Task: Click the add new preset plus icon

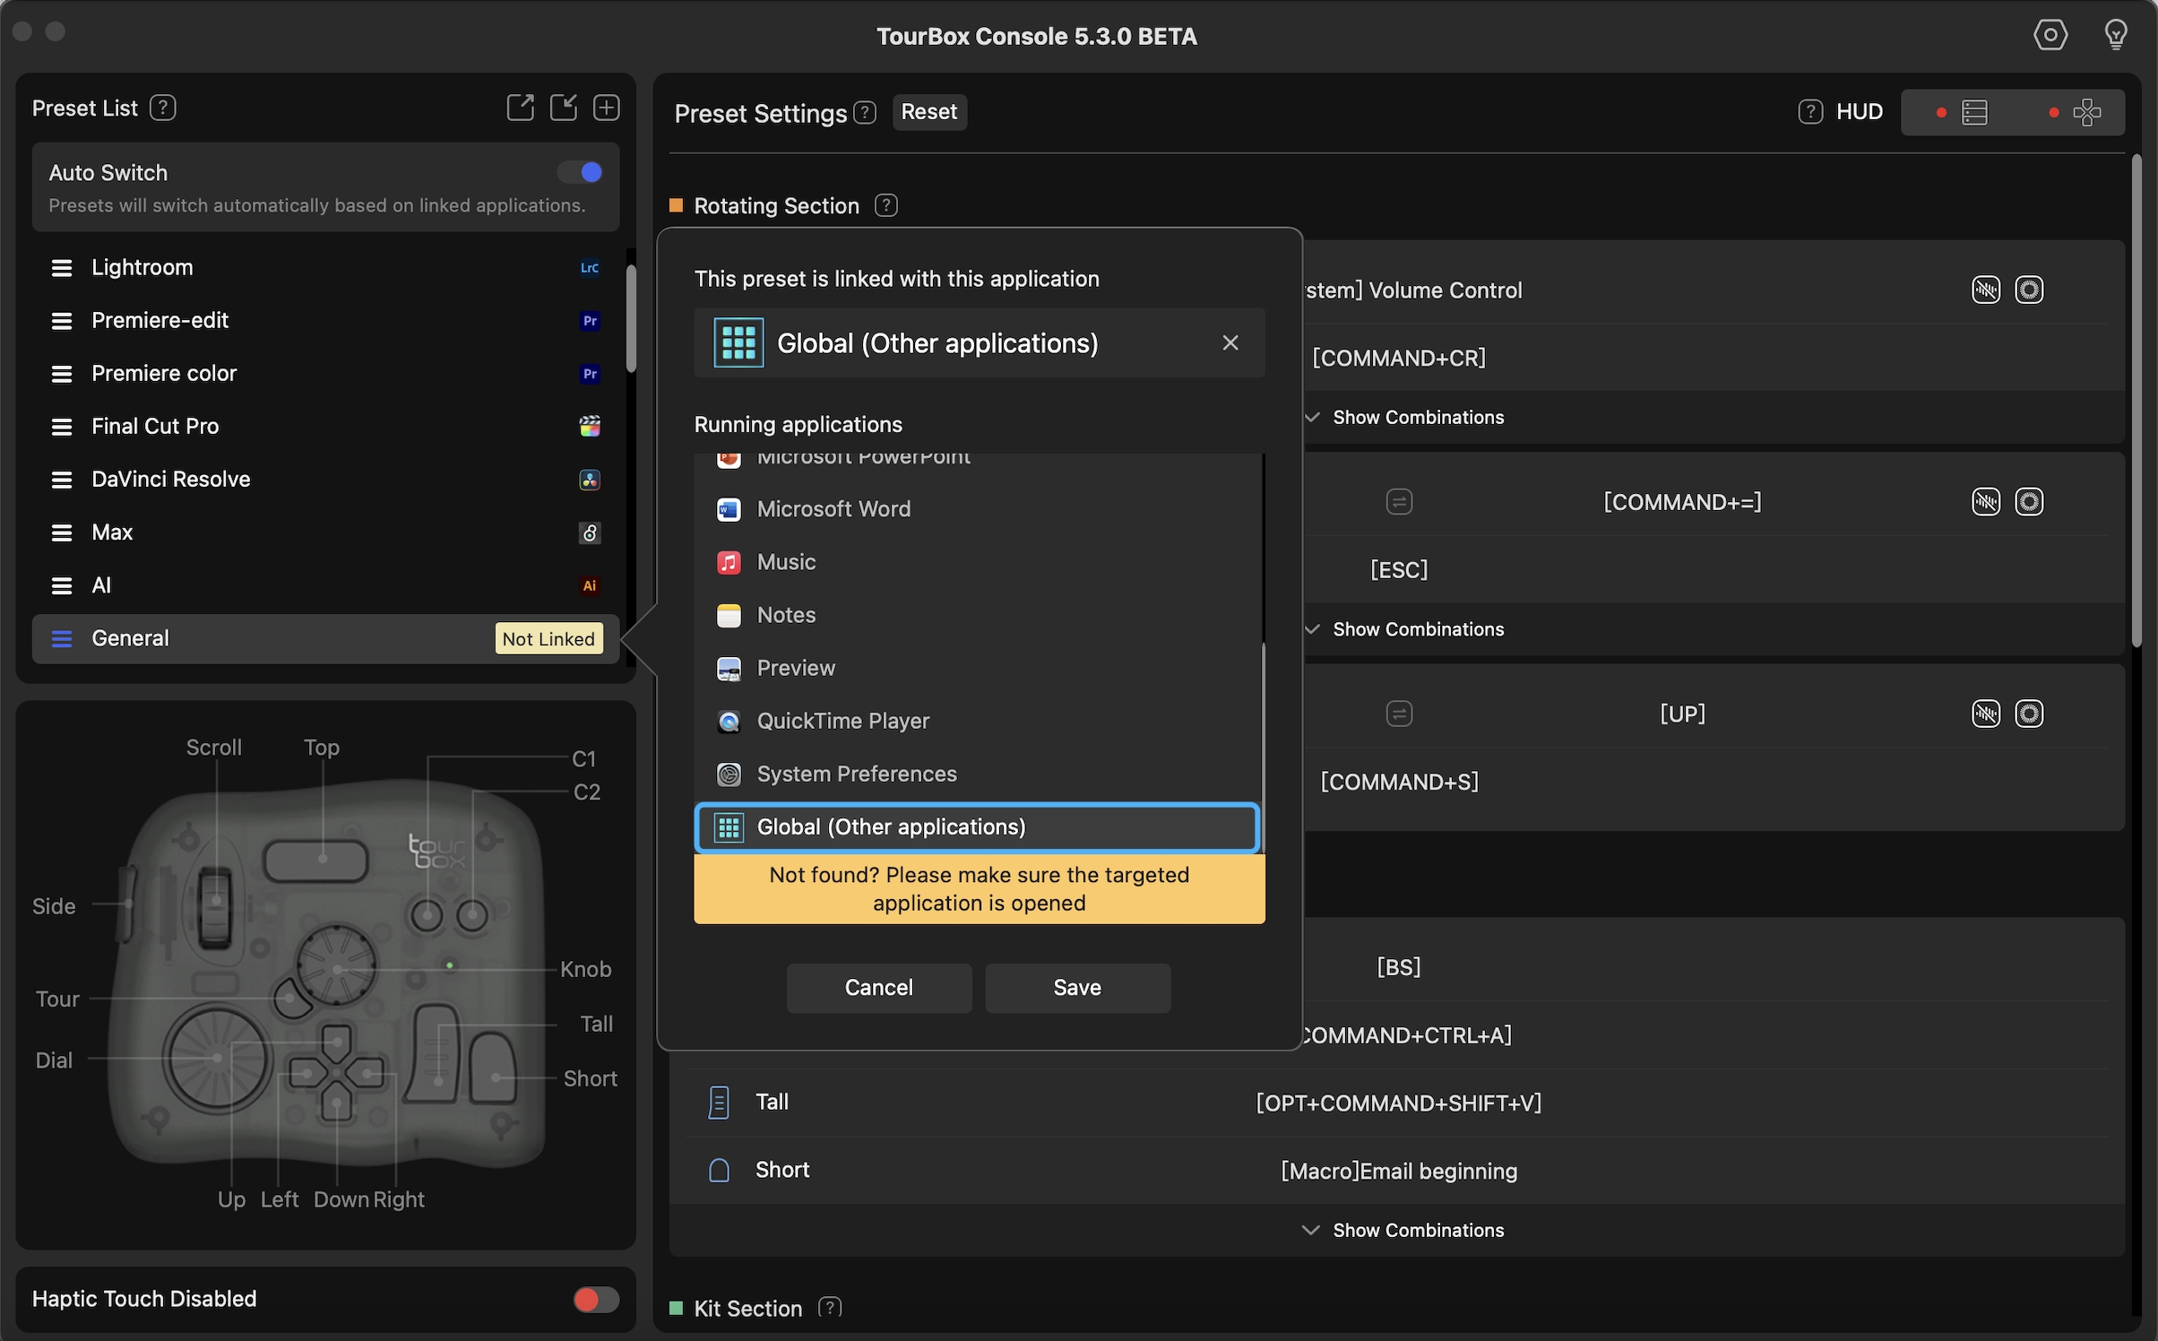Action: pyautogui.click(x=607, y=108)
